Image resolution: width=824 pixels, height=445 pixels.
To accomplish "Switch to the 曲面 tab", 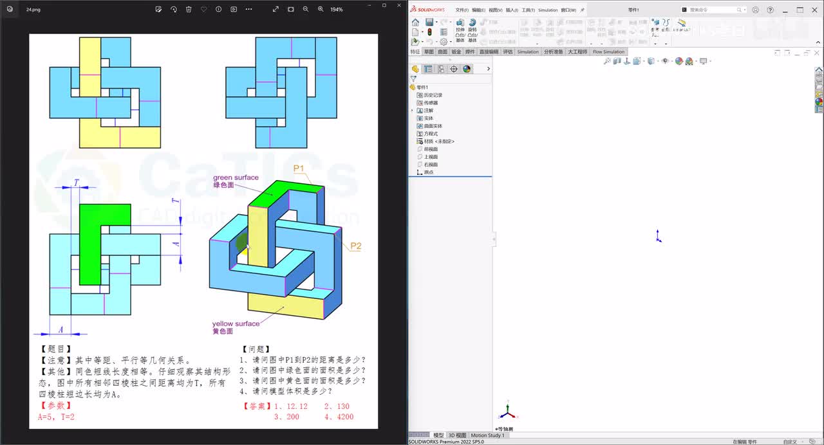I will (x=443, y=51).
